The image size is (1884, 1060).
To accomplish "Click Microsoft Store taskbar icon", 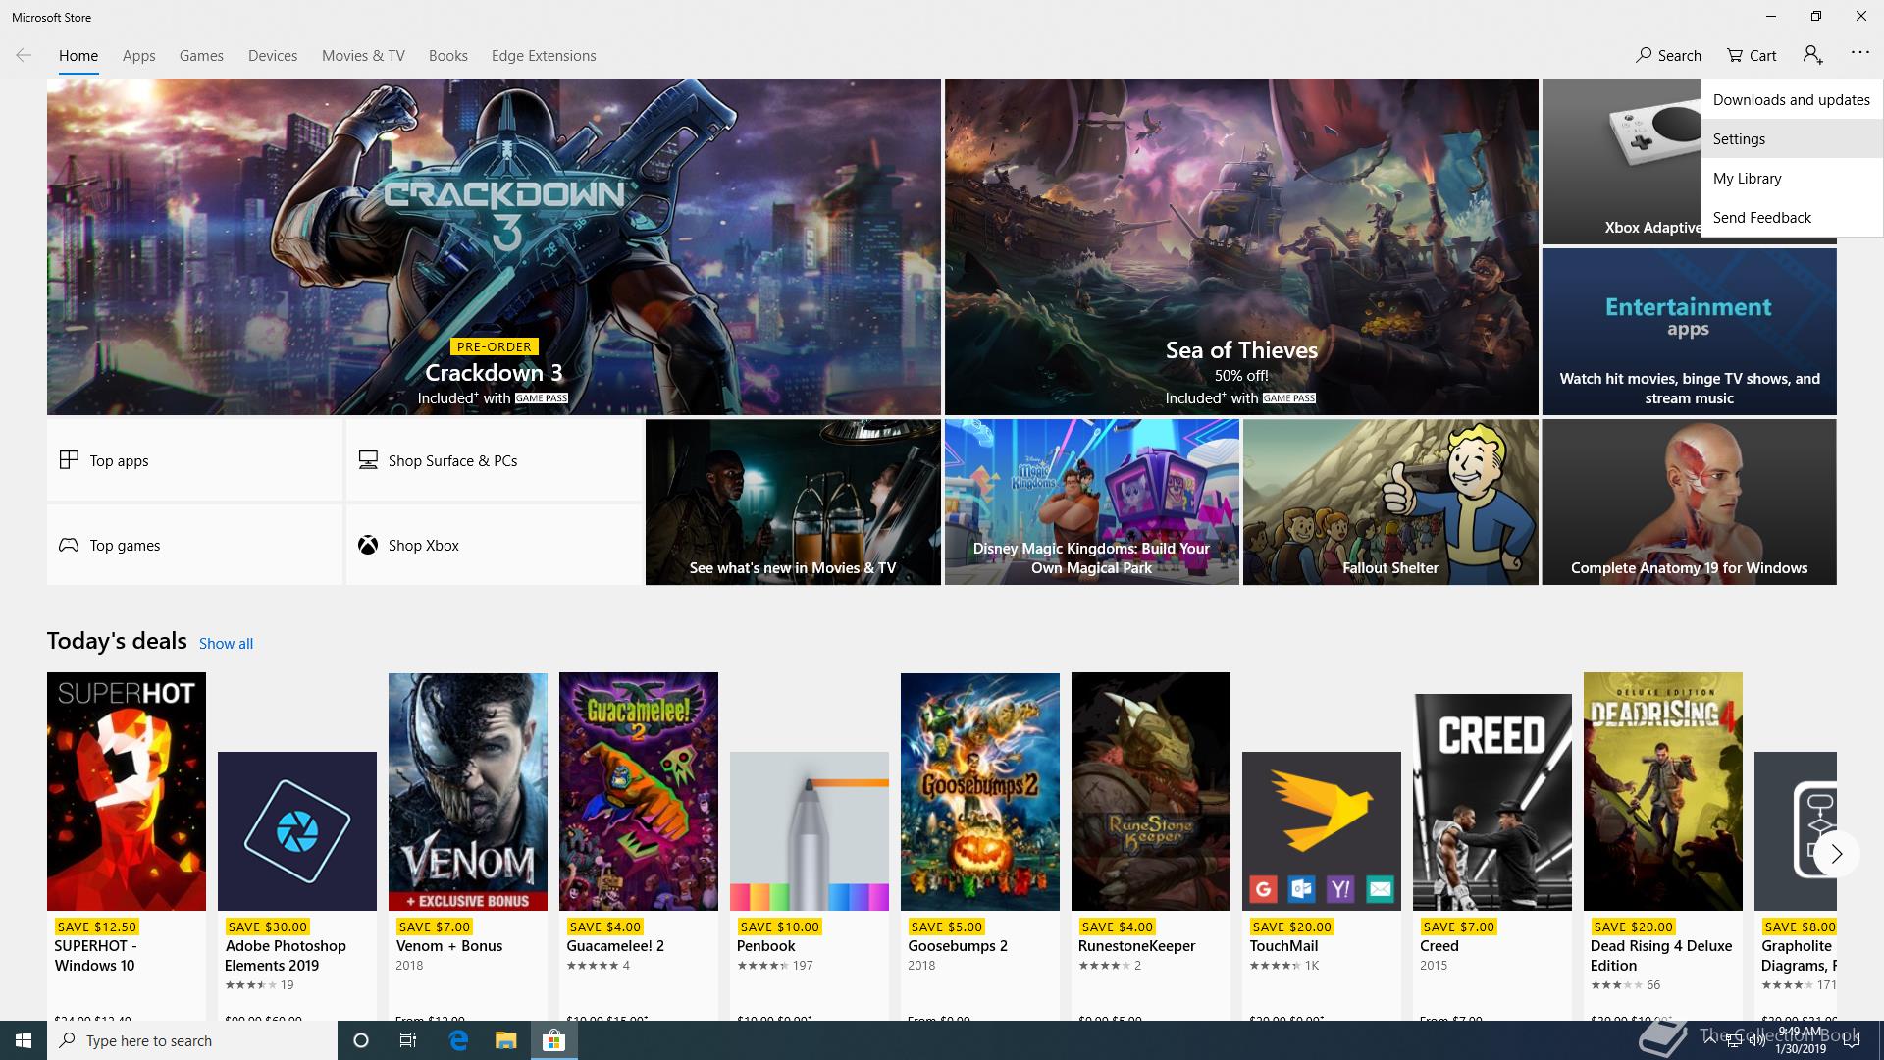I will tap(554, 1040).
